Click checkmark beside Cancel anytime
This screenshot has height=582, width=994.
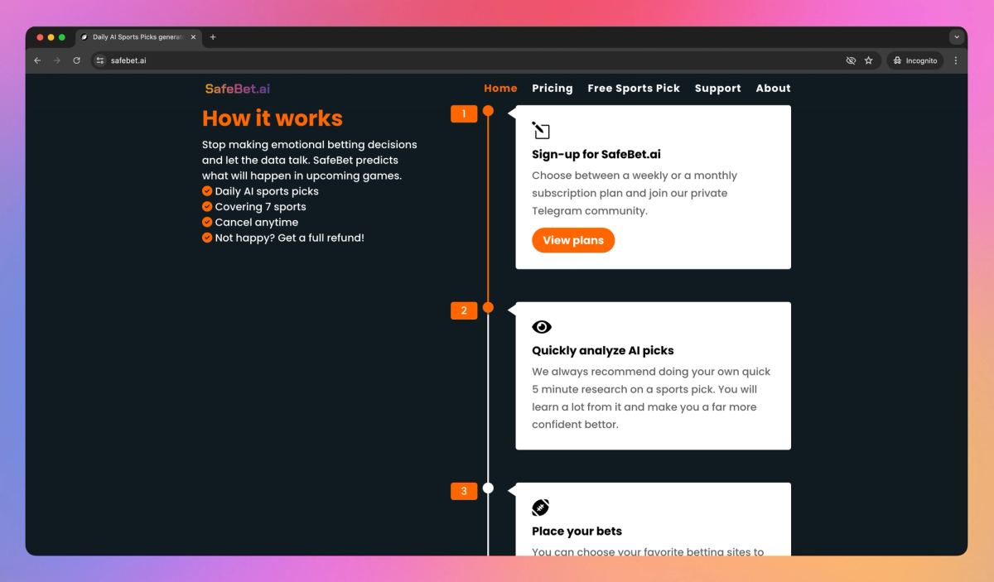pos(207,222)
